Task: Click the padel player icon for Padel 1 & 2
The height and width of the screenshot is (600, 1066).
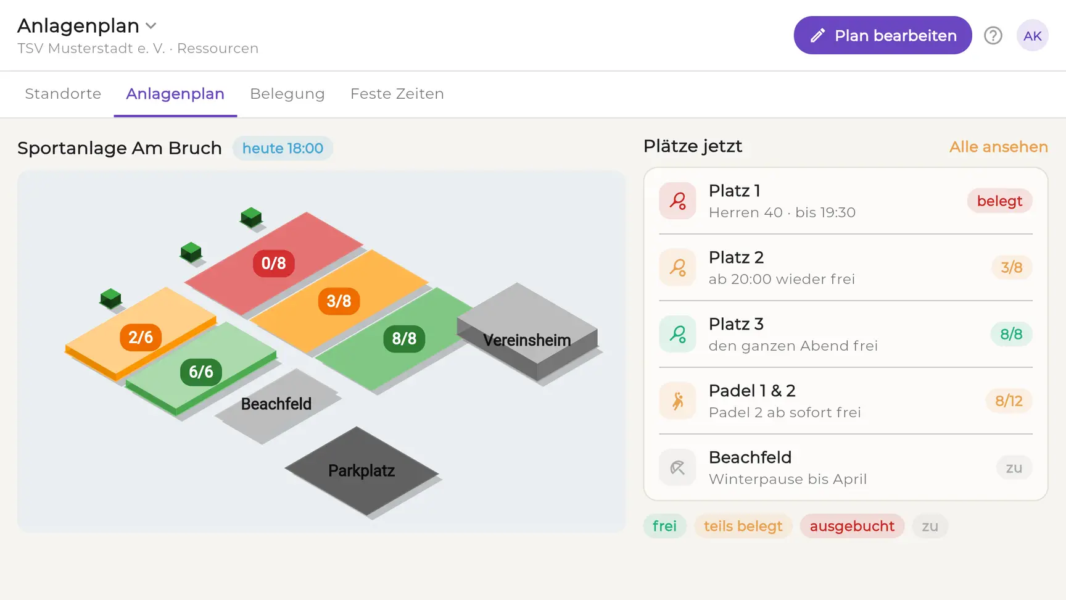Action: point(678,401)
